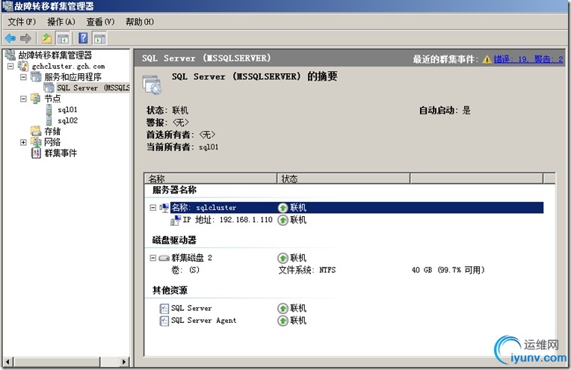This screenshot has width=571, height=370.
Task: Collapse the 群集磁盘 2 resource row
Action: (153, 258)
